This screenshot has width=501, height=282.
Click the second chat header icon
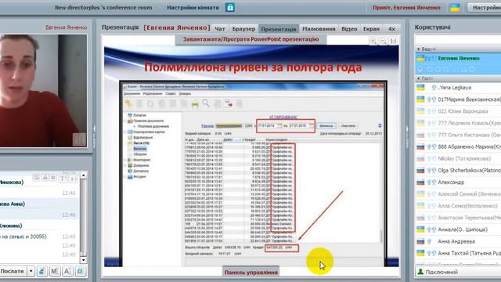point(45,178)
